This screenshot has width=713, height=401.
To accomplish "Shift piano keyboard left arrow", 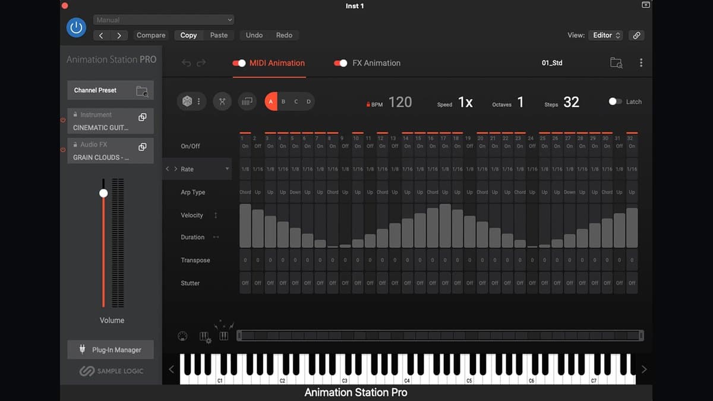I will pos(171,369).
